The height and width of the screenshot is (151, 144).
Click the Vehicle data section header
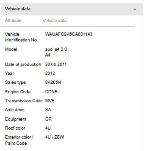click(x=72, y=9)
